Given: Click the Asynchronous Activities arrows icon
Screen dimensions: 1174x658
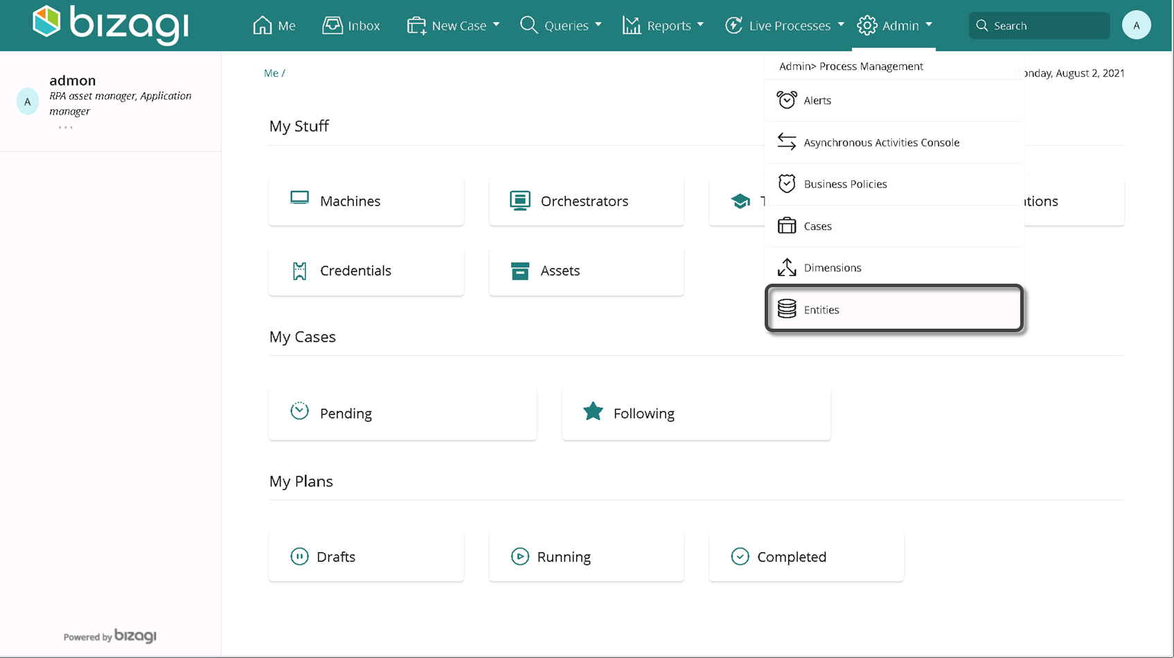Looking at the screenshot, I should (x=787, y=142).
